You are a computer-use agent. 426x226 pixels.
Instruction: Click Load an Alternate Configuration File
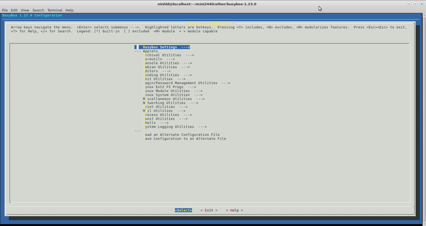coord(181,135)
